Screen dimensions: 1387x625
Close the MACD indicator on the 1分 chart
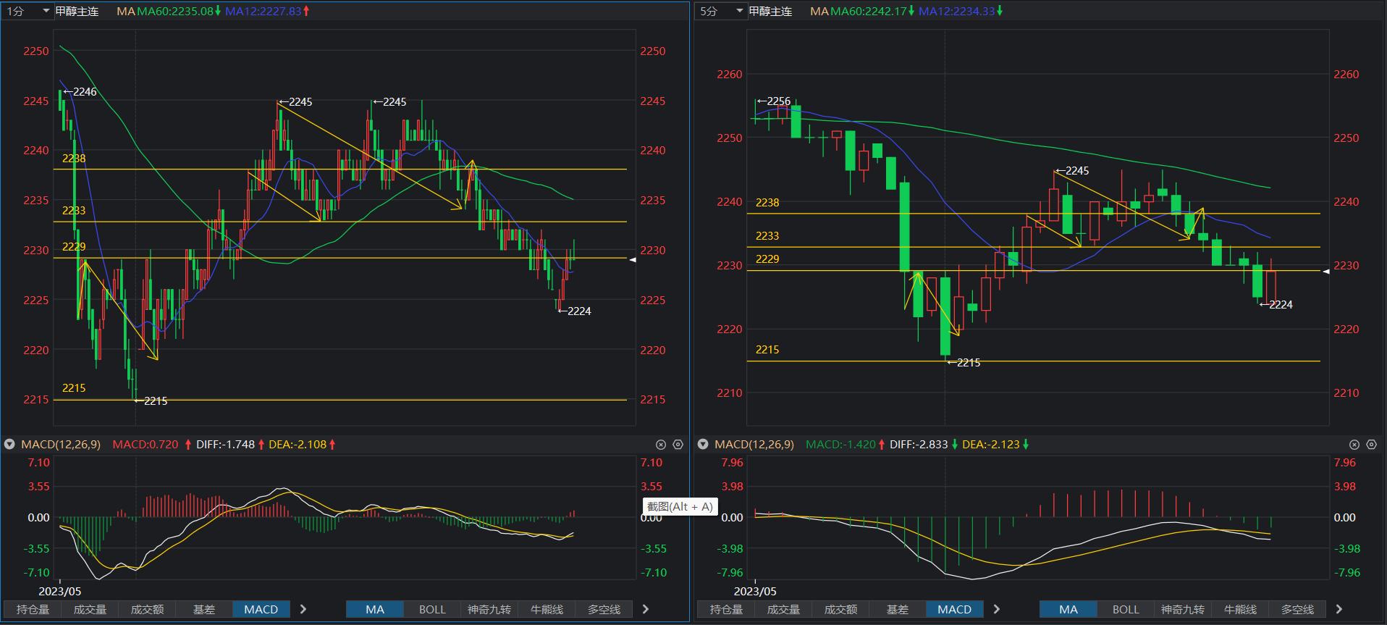pos(661,445)
